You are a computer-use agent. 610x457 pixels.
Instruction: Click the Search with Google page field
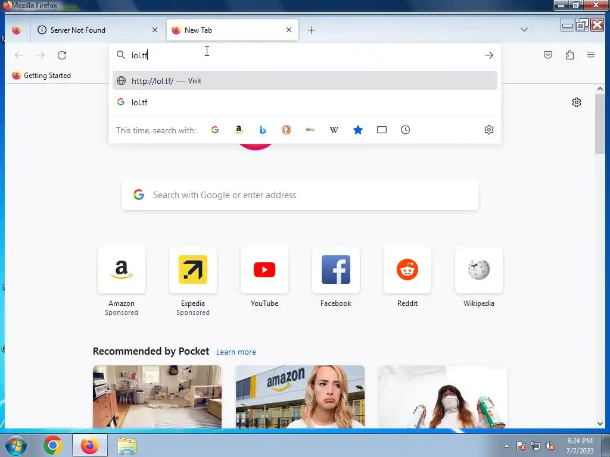[x=300, y=195]
